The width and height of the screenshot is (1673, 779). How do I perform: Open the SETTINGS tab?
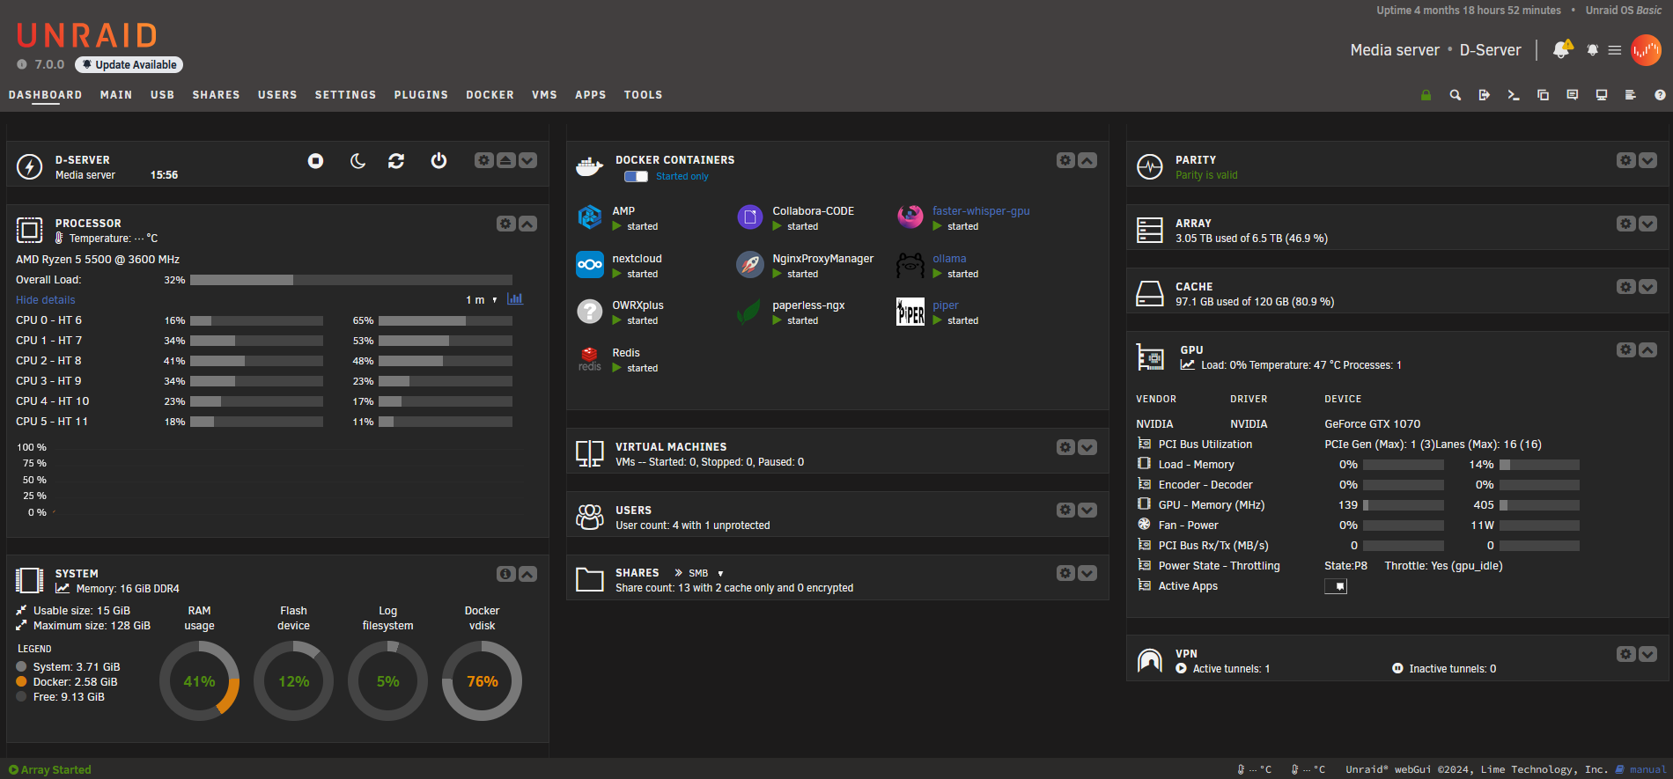(345, 95)
